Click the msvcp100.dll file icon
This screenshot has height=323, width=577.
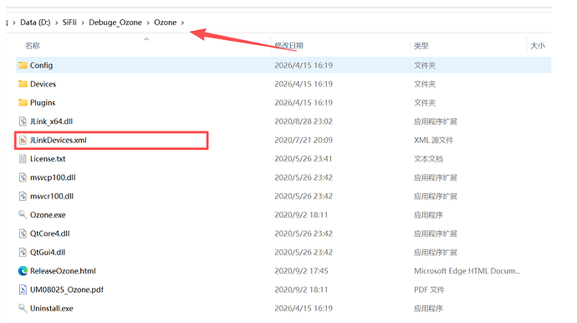click(23, 177)
